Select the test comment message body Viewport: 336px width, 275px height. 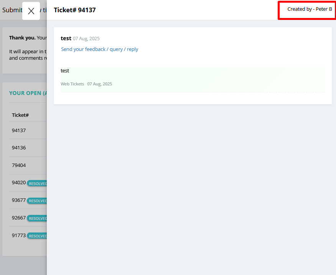pyautogui.click(x=65, y=70)
